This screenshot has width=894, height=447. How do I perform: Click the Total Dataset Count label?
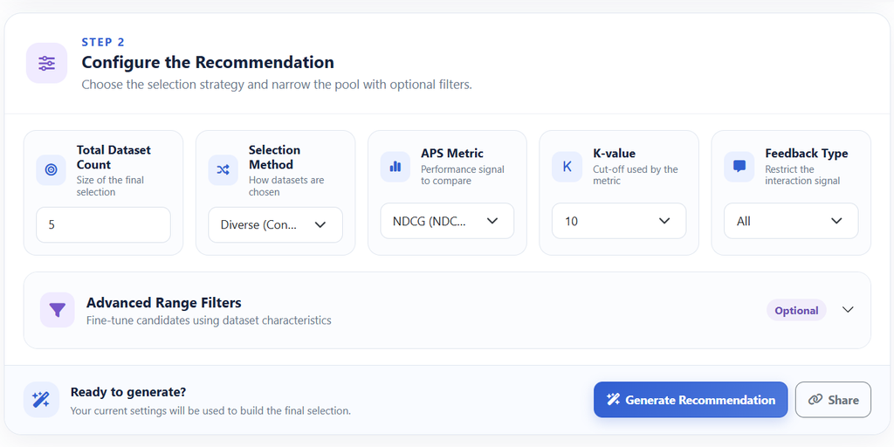pos(114,157)
